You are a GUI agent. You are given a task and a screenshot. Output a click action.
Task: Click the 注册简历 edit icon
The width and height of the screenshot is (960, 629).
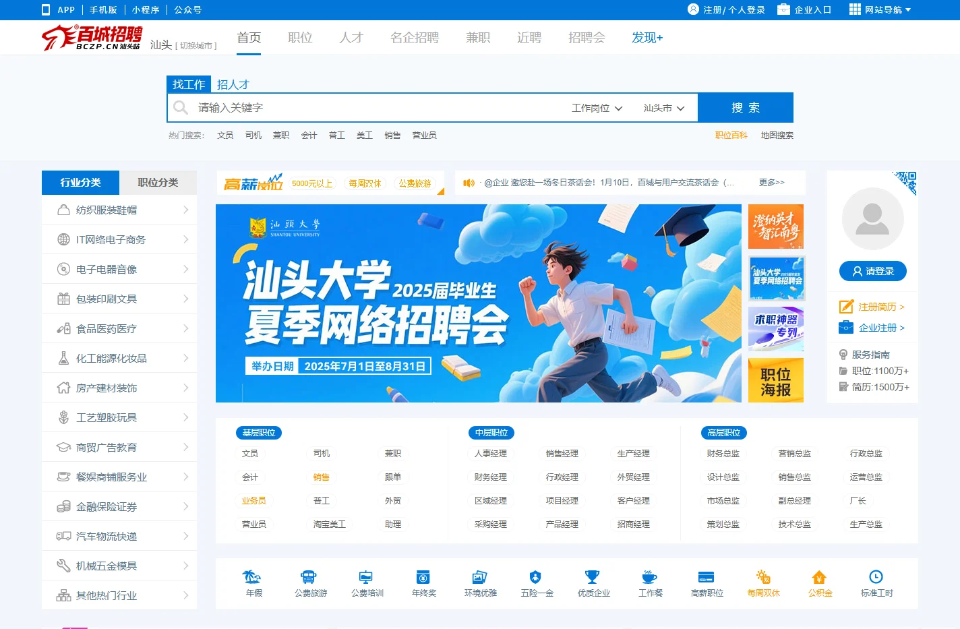(846, 307)
